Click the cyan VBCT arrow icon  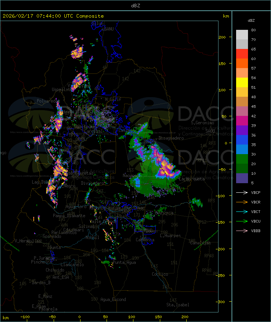tap(242, 212)
